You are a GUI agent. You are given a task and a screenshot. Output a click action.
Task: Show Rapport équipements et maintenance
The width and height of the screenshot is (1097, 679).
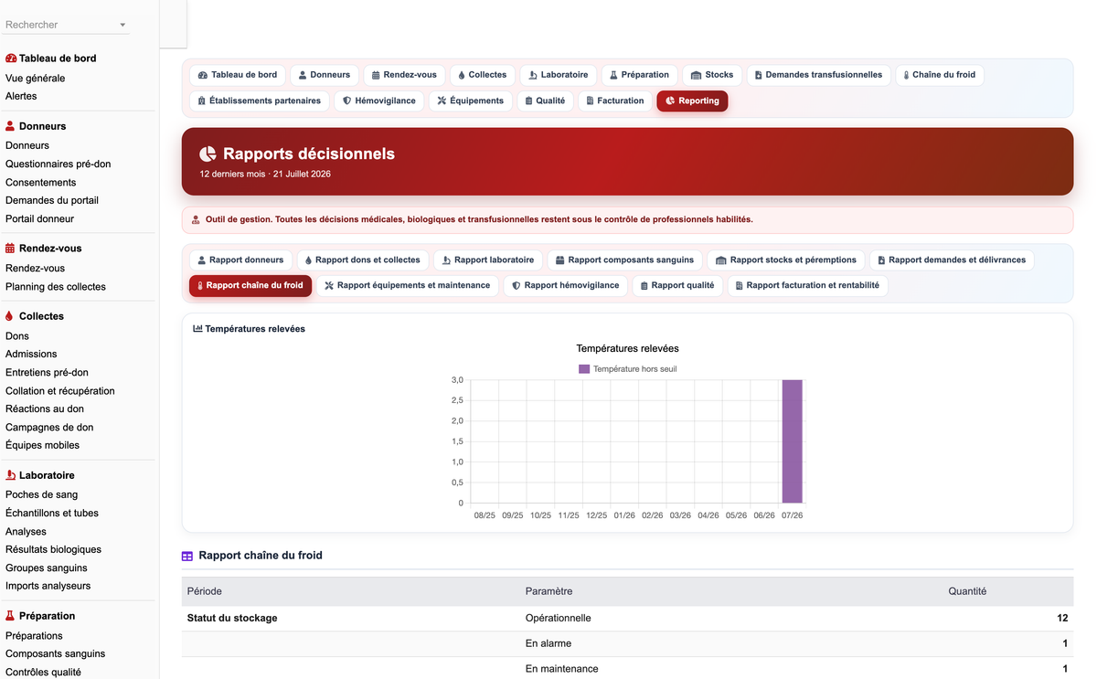pos(408,286)
